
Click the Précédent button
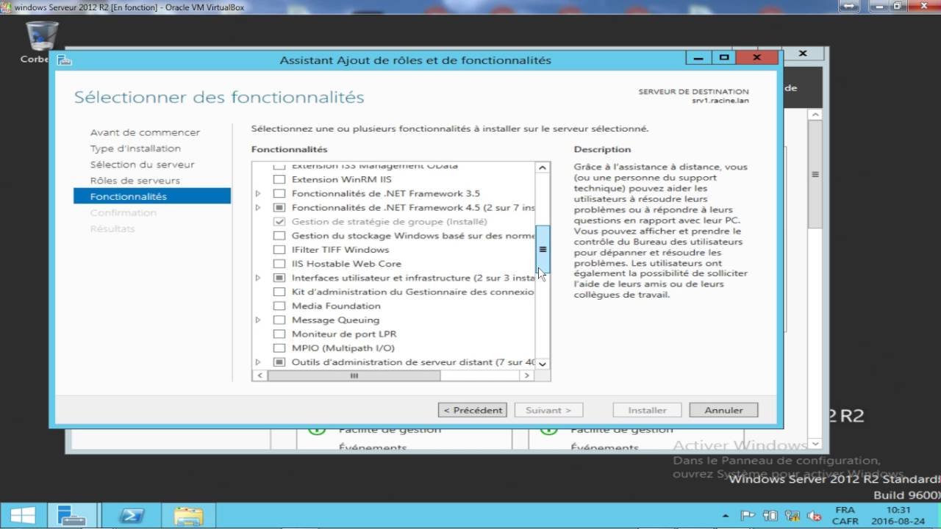(x=473, y=410)
